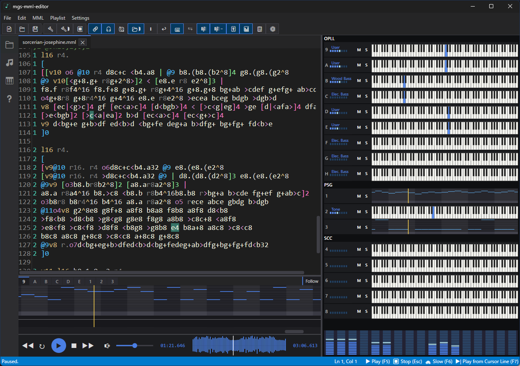Mute OPLL channel F
520x366 pixels.
tap(359, 143)
